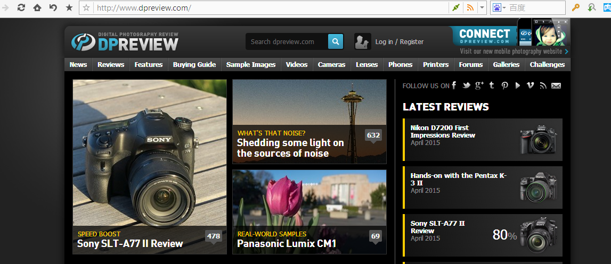Expand the address bar dropdown arrow

click(x=482, y=8)
